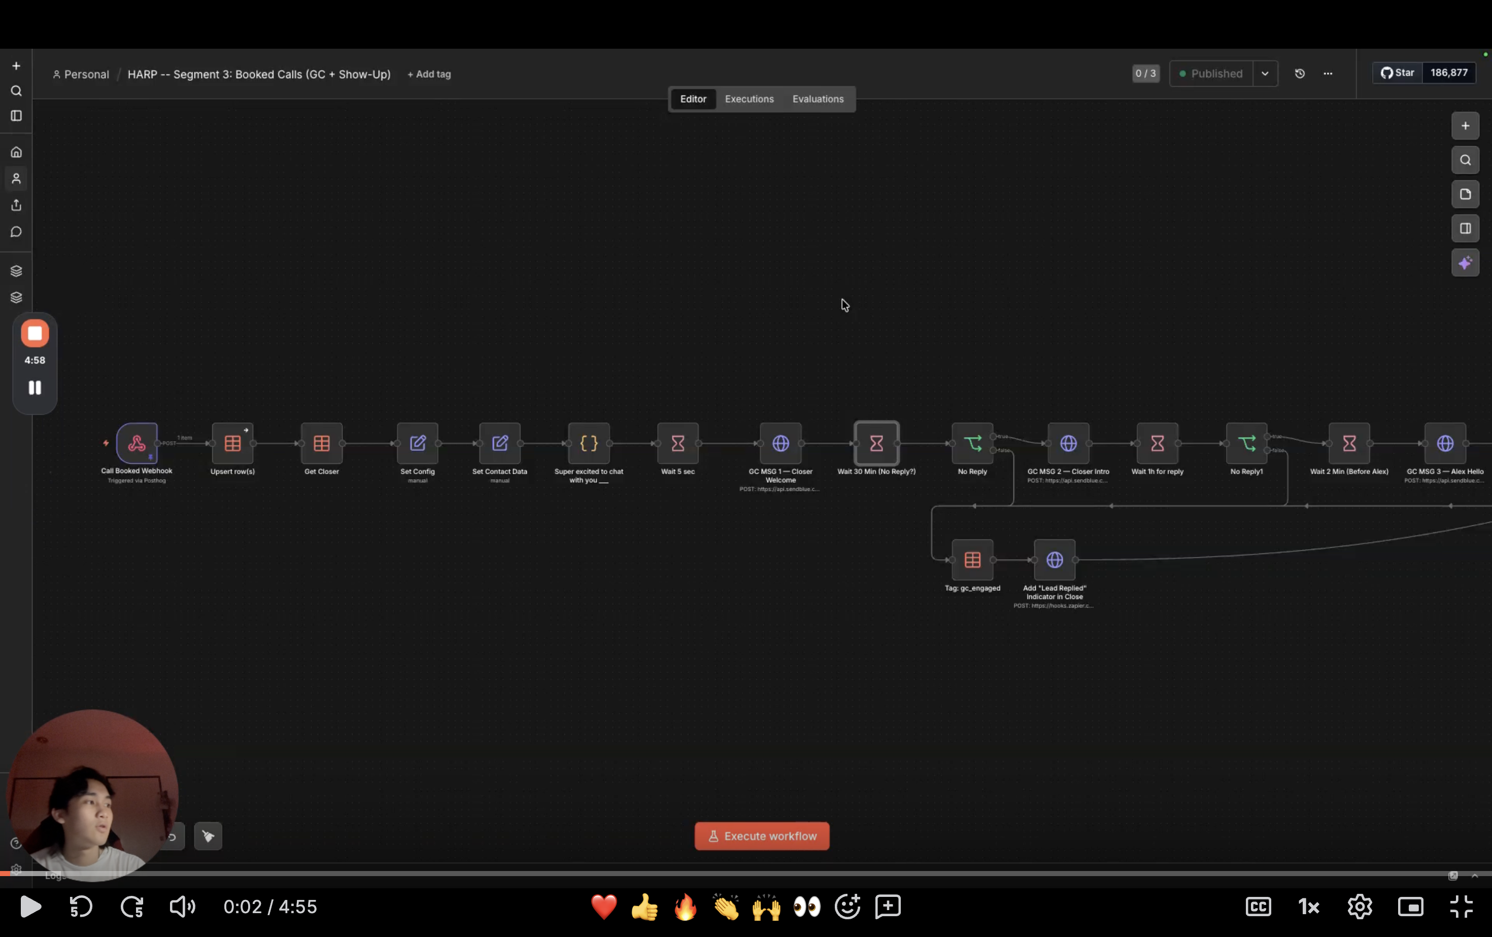Image resolution: width=1492 pixels, height=937 pixels.
Task: Select the Wait 5 sec node
Action: pos(678,443)
